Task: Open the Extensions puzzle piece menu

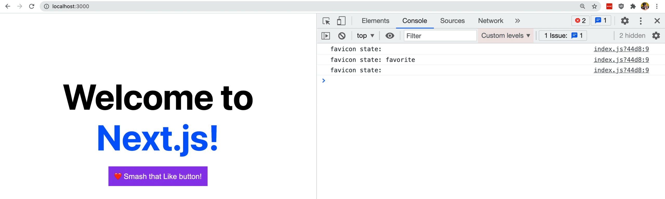Action: tap(633, 6)
